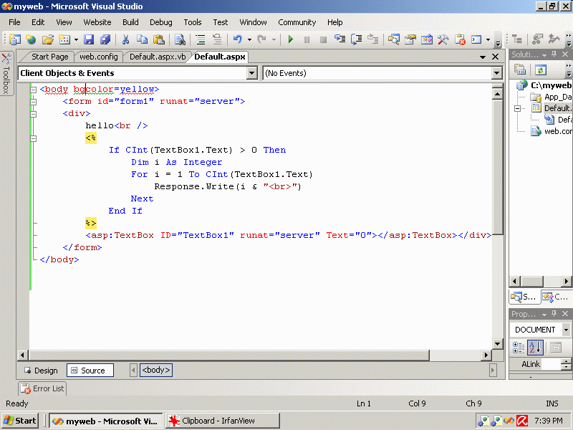Click the Undo arrow icon
This screenshot has width=573, height=430.
tap(237, 40)
